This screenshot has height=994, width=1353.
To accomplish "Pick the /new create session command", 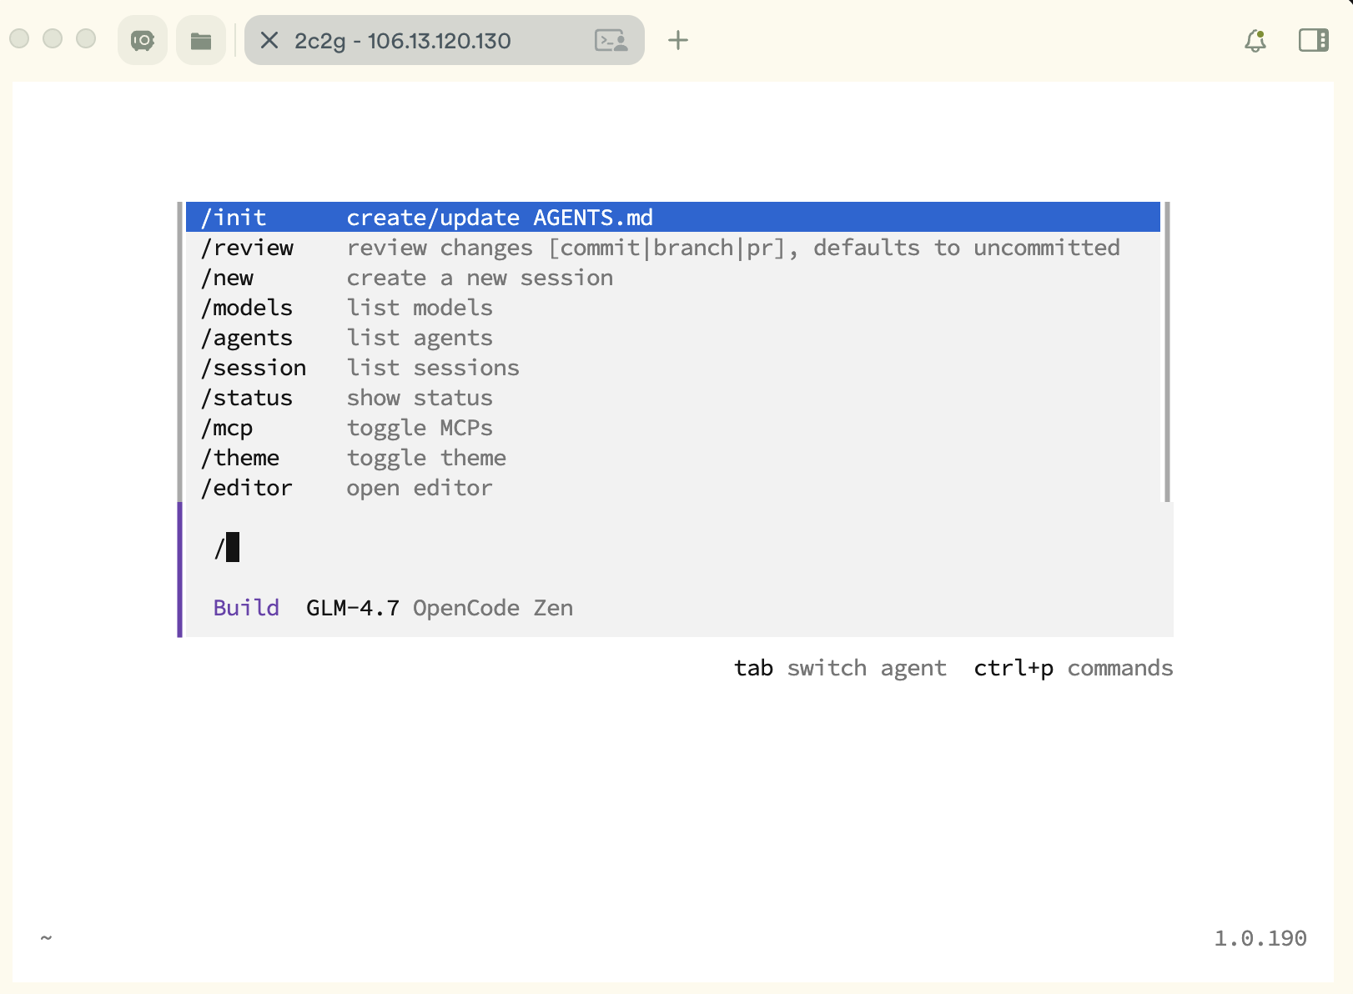I will (227, 278).
